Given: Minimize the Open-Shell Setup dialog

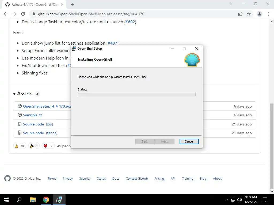Looking at the screenshot, I should pos(172,49).
